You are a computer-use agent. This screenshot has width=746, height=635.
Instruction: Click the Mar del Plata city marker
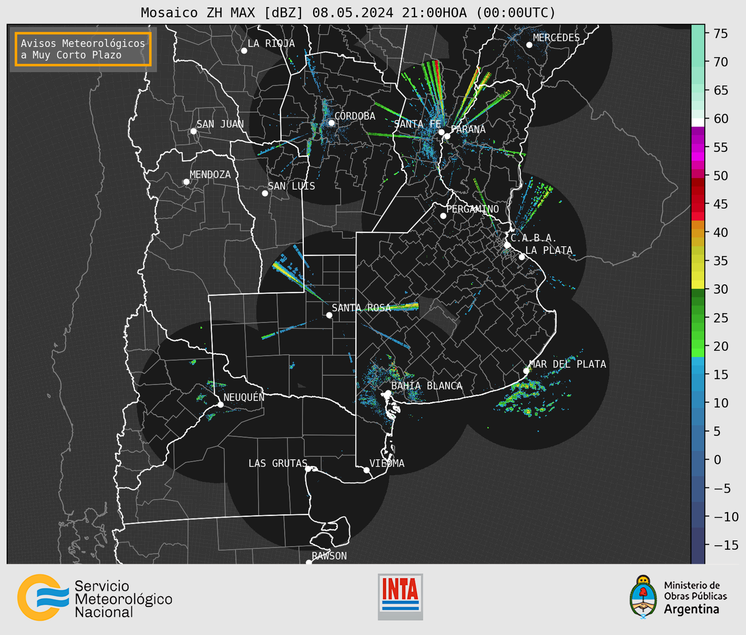click(526, 371)
